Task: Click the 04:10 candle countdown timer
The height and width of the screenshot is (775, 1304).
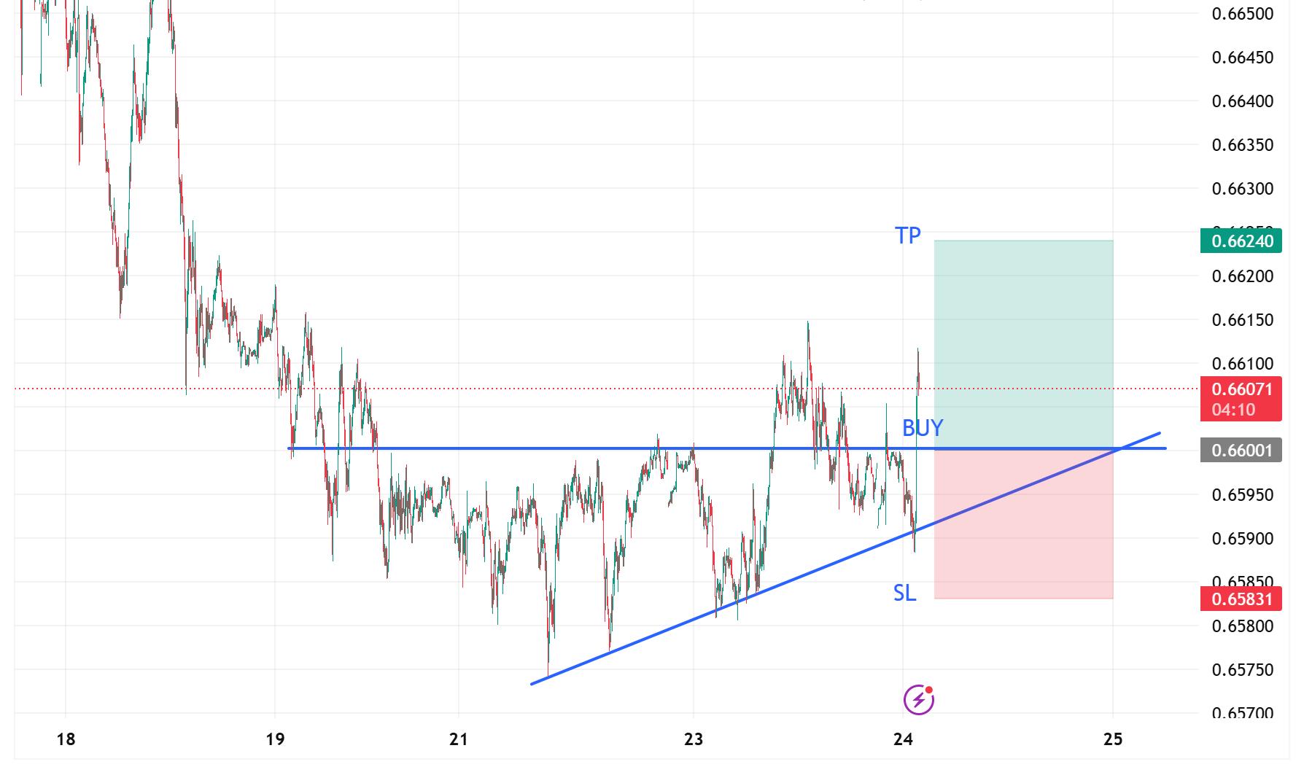Action: pos(1233,410)
